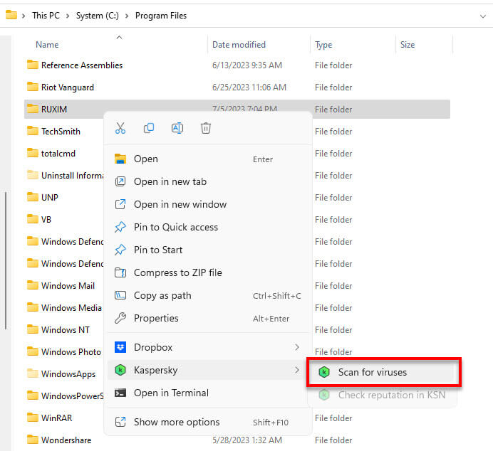Expand the Kaspersky submenu arrow
493x451 pixels.
click(x=297, y=370)
